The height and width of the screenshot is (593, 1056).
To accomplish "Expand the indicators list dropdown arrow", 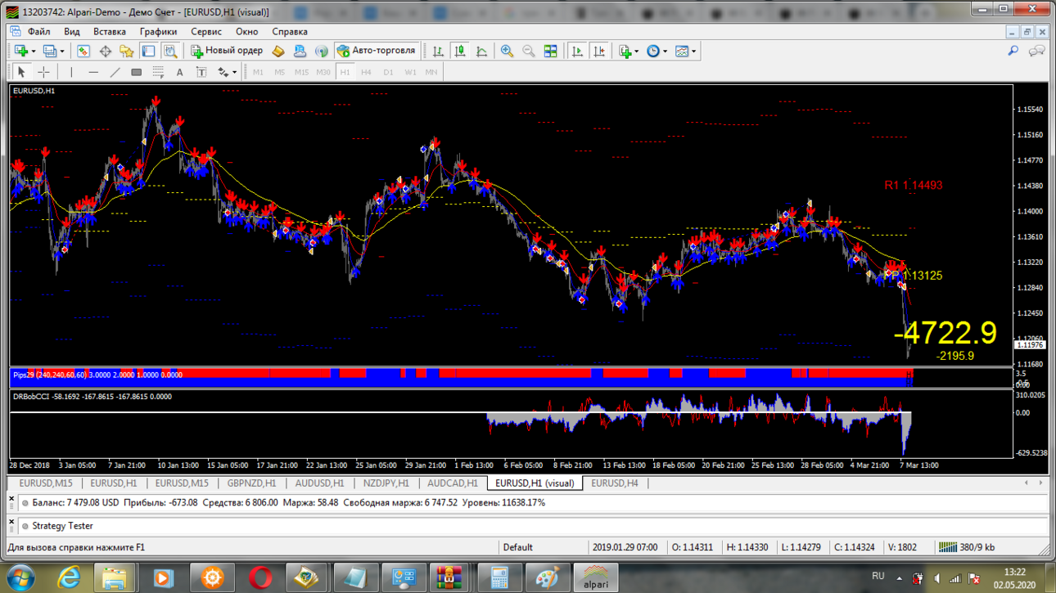I will [x=636, y=51].
